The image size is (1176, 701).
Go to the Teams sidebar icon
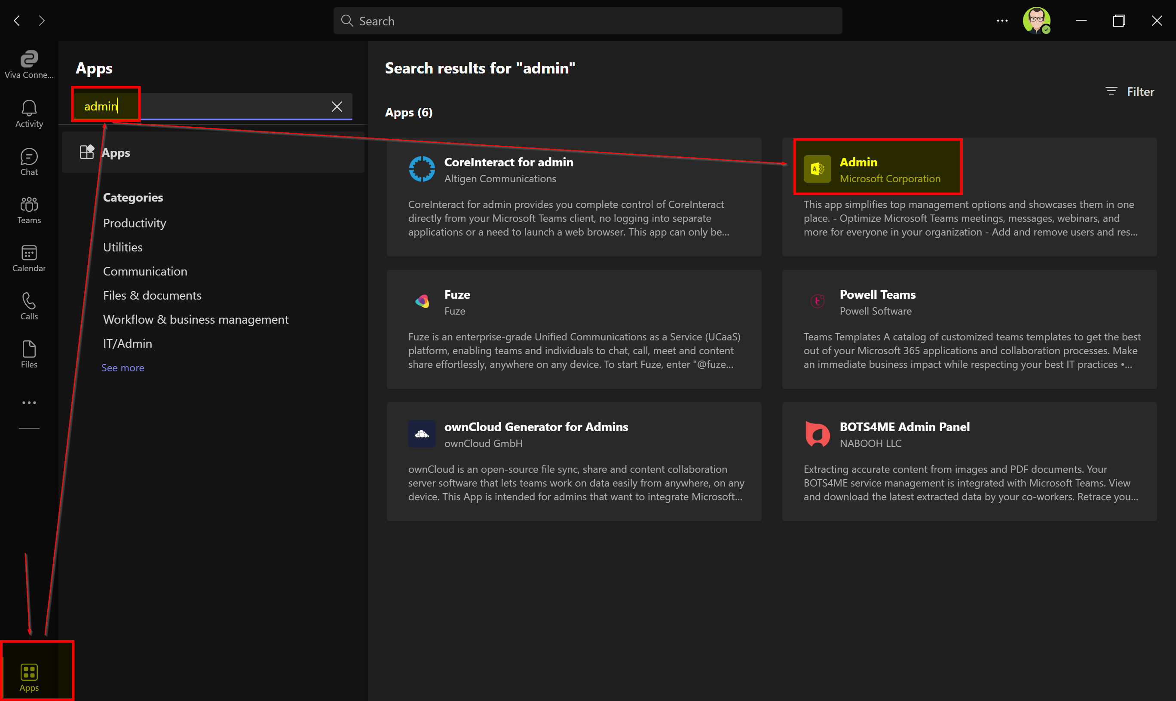click(x=29, y=210)
